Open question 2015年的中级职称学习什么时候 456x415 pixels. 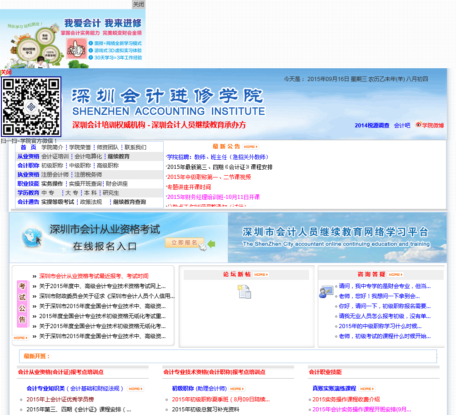pos(380,326)
